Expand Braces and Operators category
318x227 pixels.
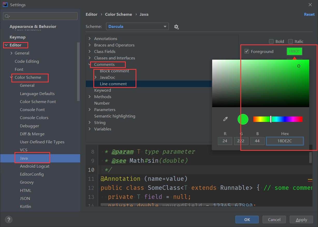tap(90, 45)
